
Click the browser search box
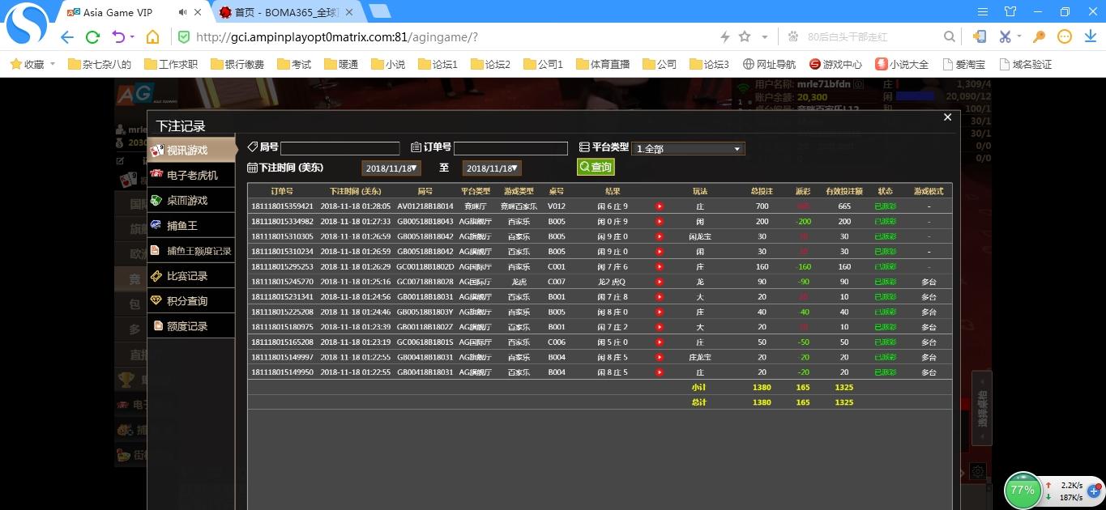click(x=871, y=37)
